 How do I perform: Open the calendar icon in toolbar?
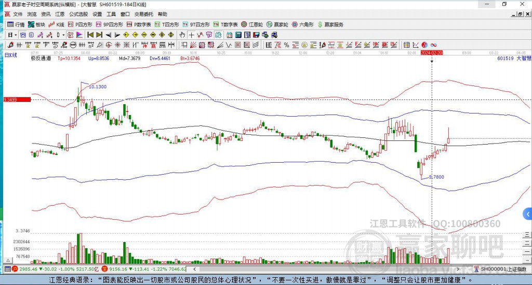230,35
